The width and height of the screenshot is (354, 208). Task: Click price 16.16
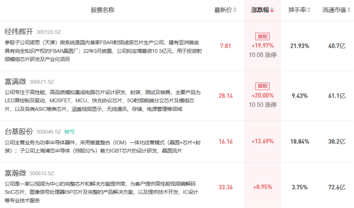(225, 142)
